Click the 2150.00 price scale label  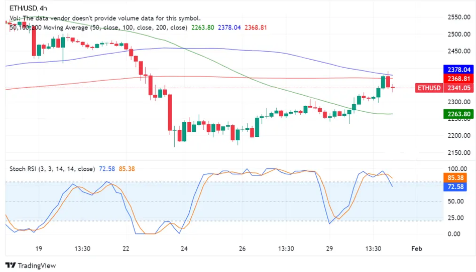tap(458, 153)
